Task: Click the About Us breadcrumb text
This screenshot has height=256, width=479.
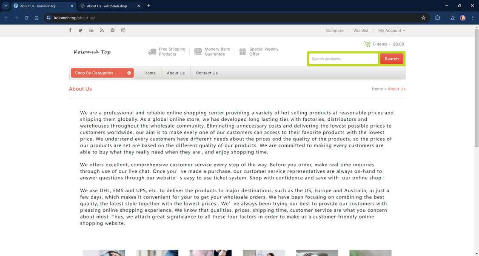Action: coord(396,89)
